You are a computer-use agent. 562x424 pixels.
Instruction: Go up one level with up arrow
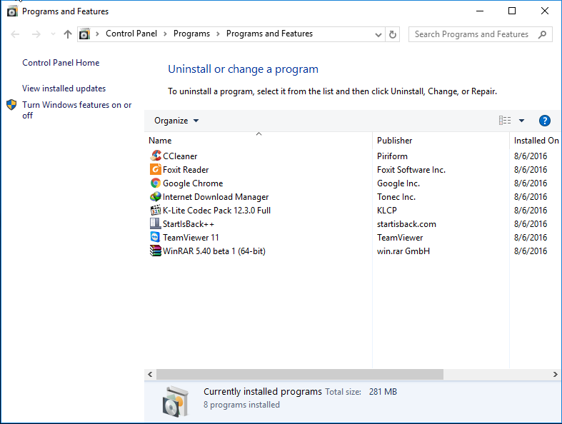[68, 34]
